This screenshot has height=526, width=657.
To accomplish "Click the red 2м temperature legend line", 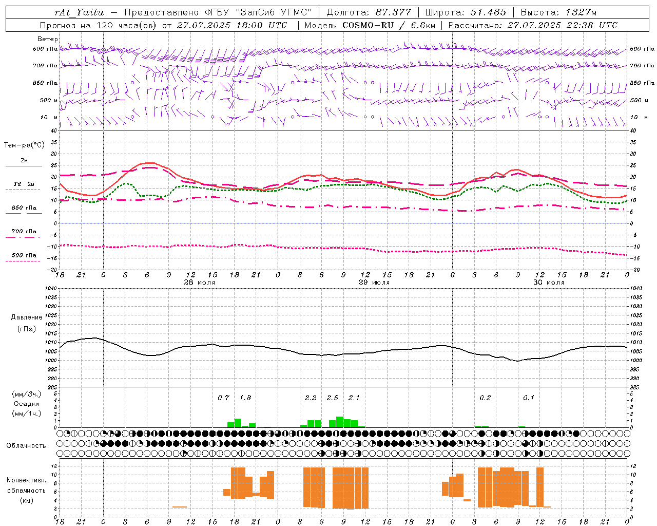I will (24, 166).
